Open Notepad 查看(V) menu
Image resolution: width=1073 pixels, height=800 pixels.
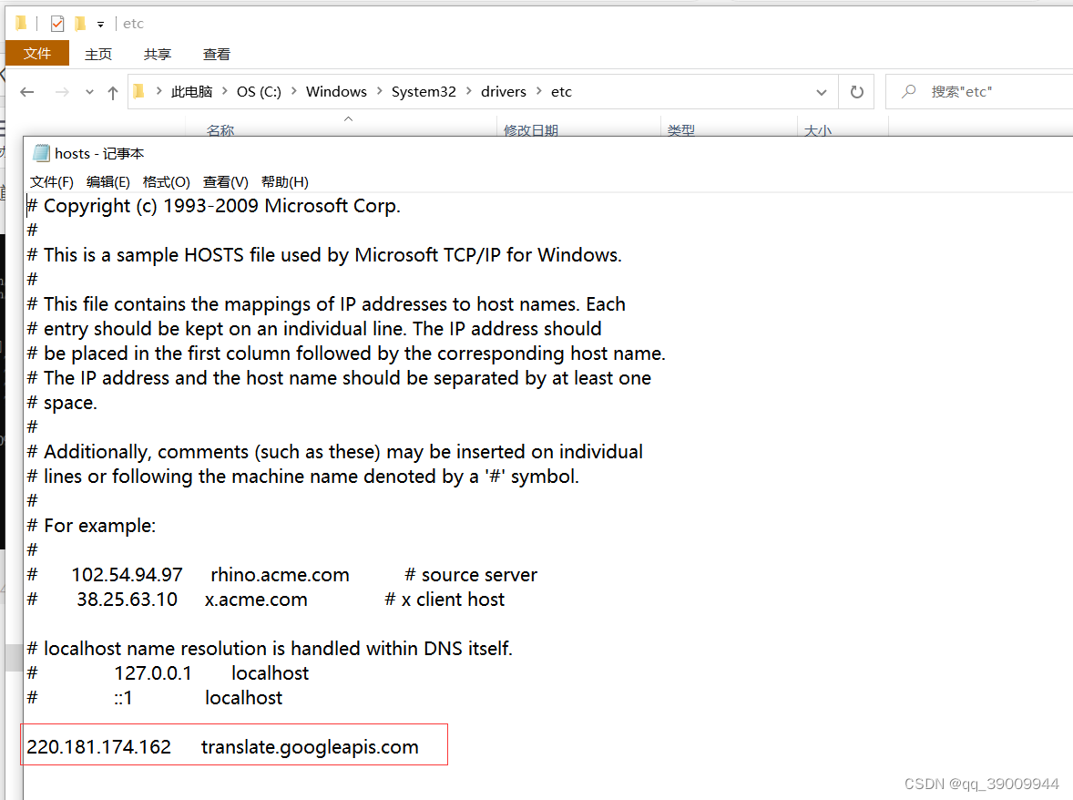pyautogui.click(x=226, y=182)
